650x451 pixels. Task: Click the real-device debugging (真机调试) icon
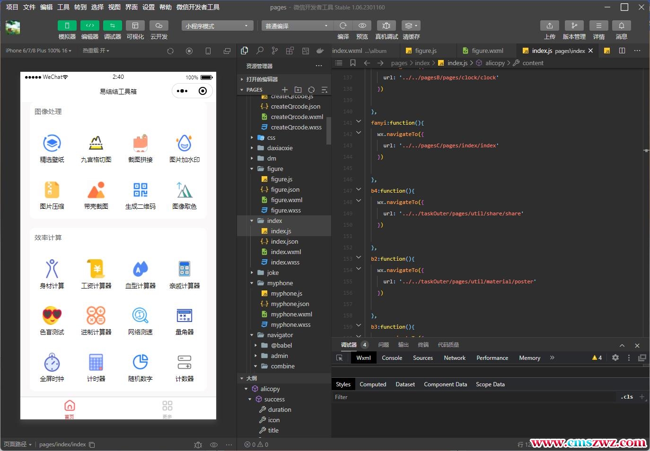click(386, 26)
